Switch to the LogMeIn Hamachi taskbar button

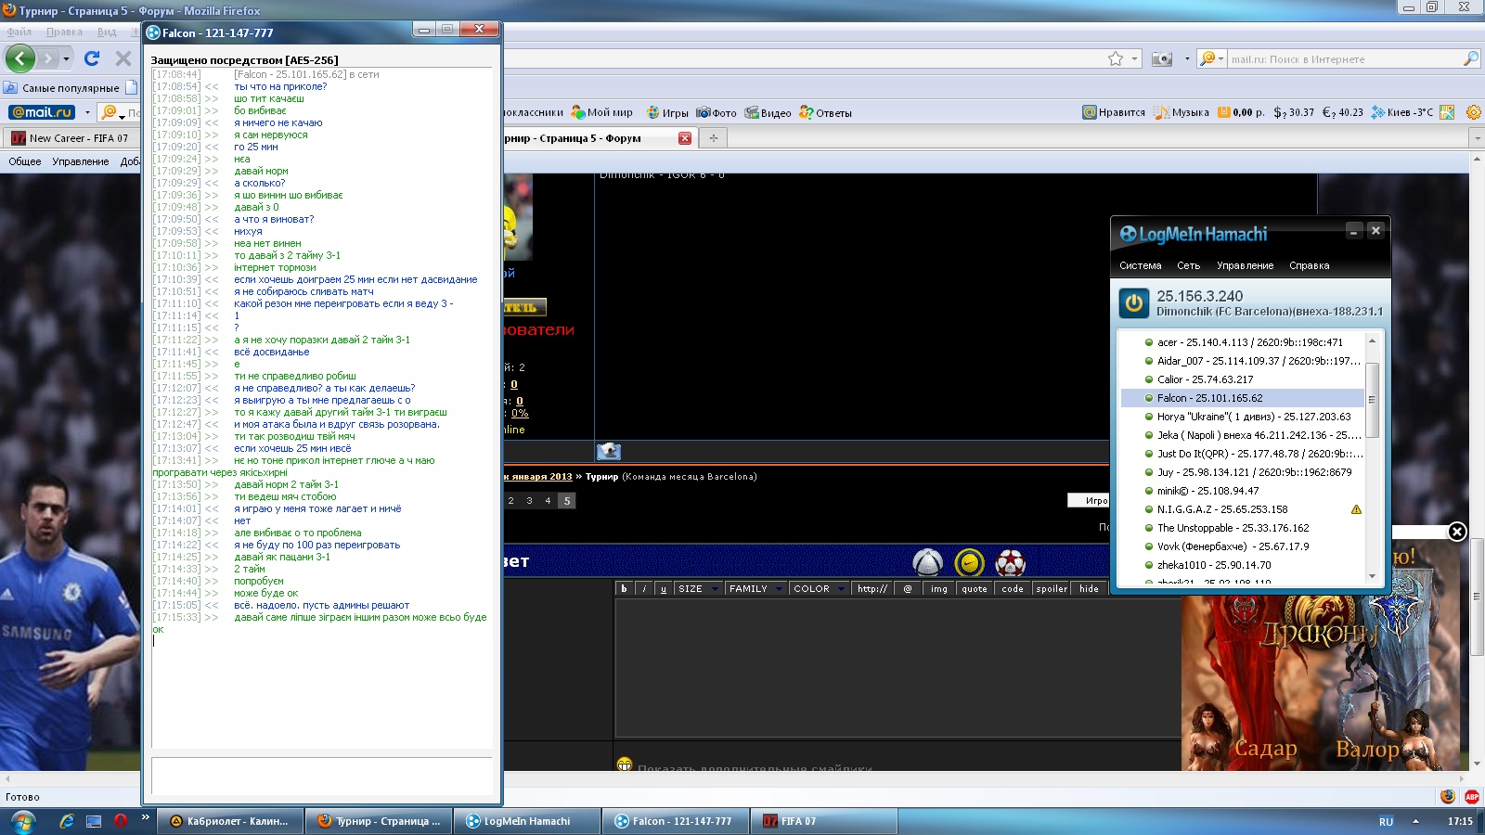(529, 821)
